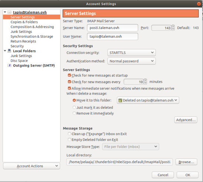Open Return Receipts settings
Viewport: 203px width, 182px height.
click(x=23, y=41)
